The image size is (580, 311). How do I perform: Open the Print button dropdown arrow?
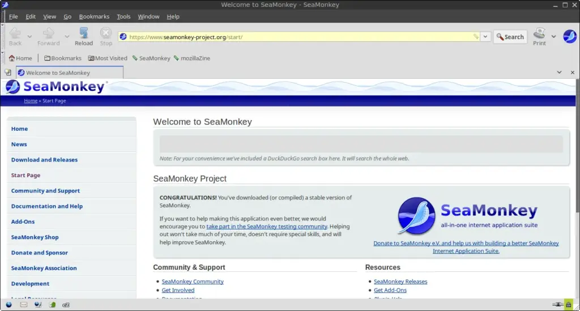[x=553, y=37]
